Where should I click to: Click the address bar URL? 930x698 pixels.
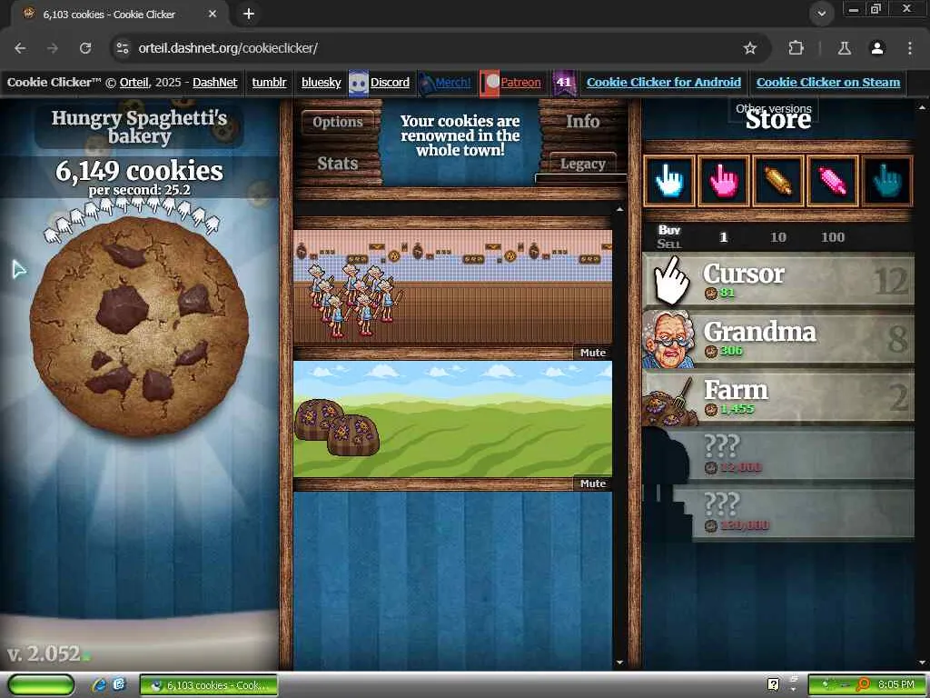[x=228, y=48]
